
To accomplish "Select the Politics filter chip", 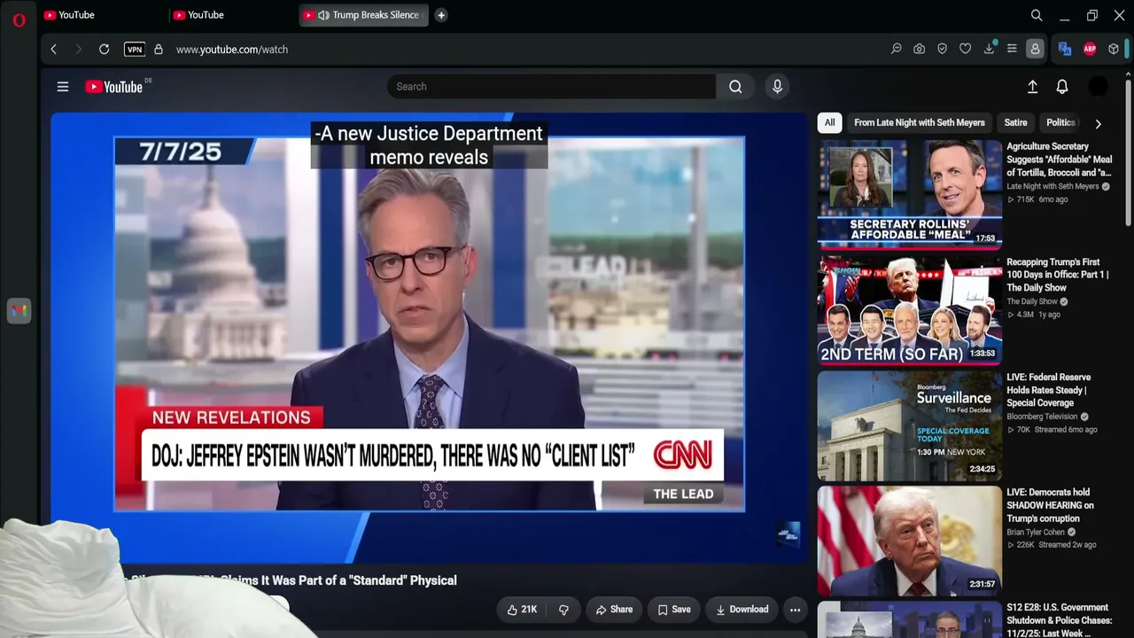I will 1060,123.
